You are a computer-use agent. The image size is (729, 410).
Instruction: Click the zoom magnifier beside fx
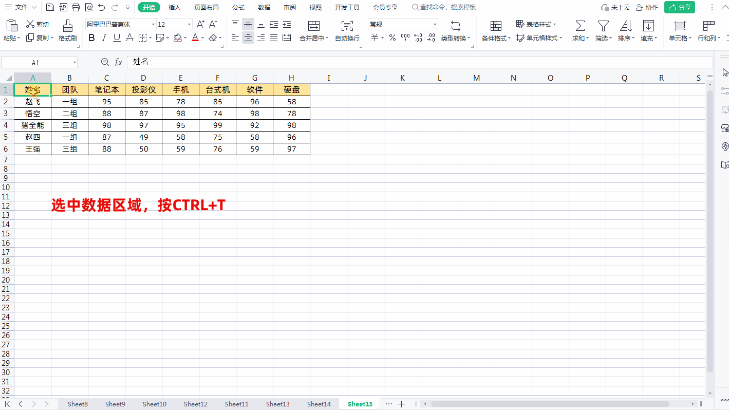[105, 62]
